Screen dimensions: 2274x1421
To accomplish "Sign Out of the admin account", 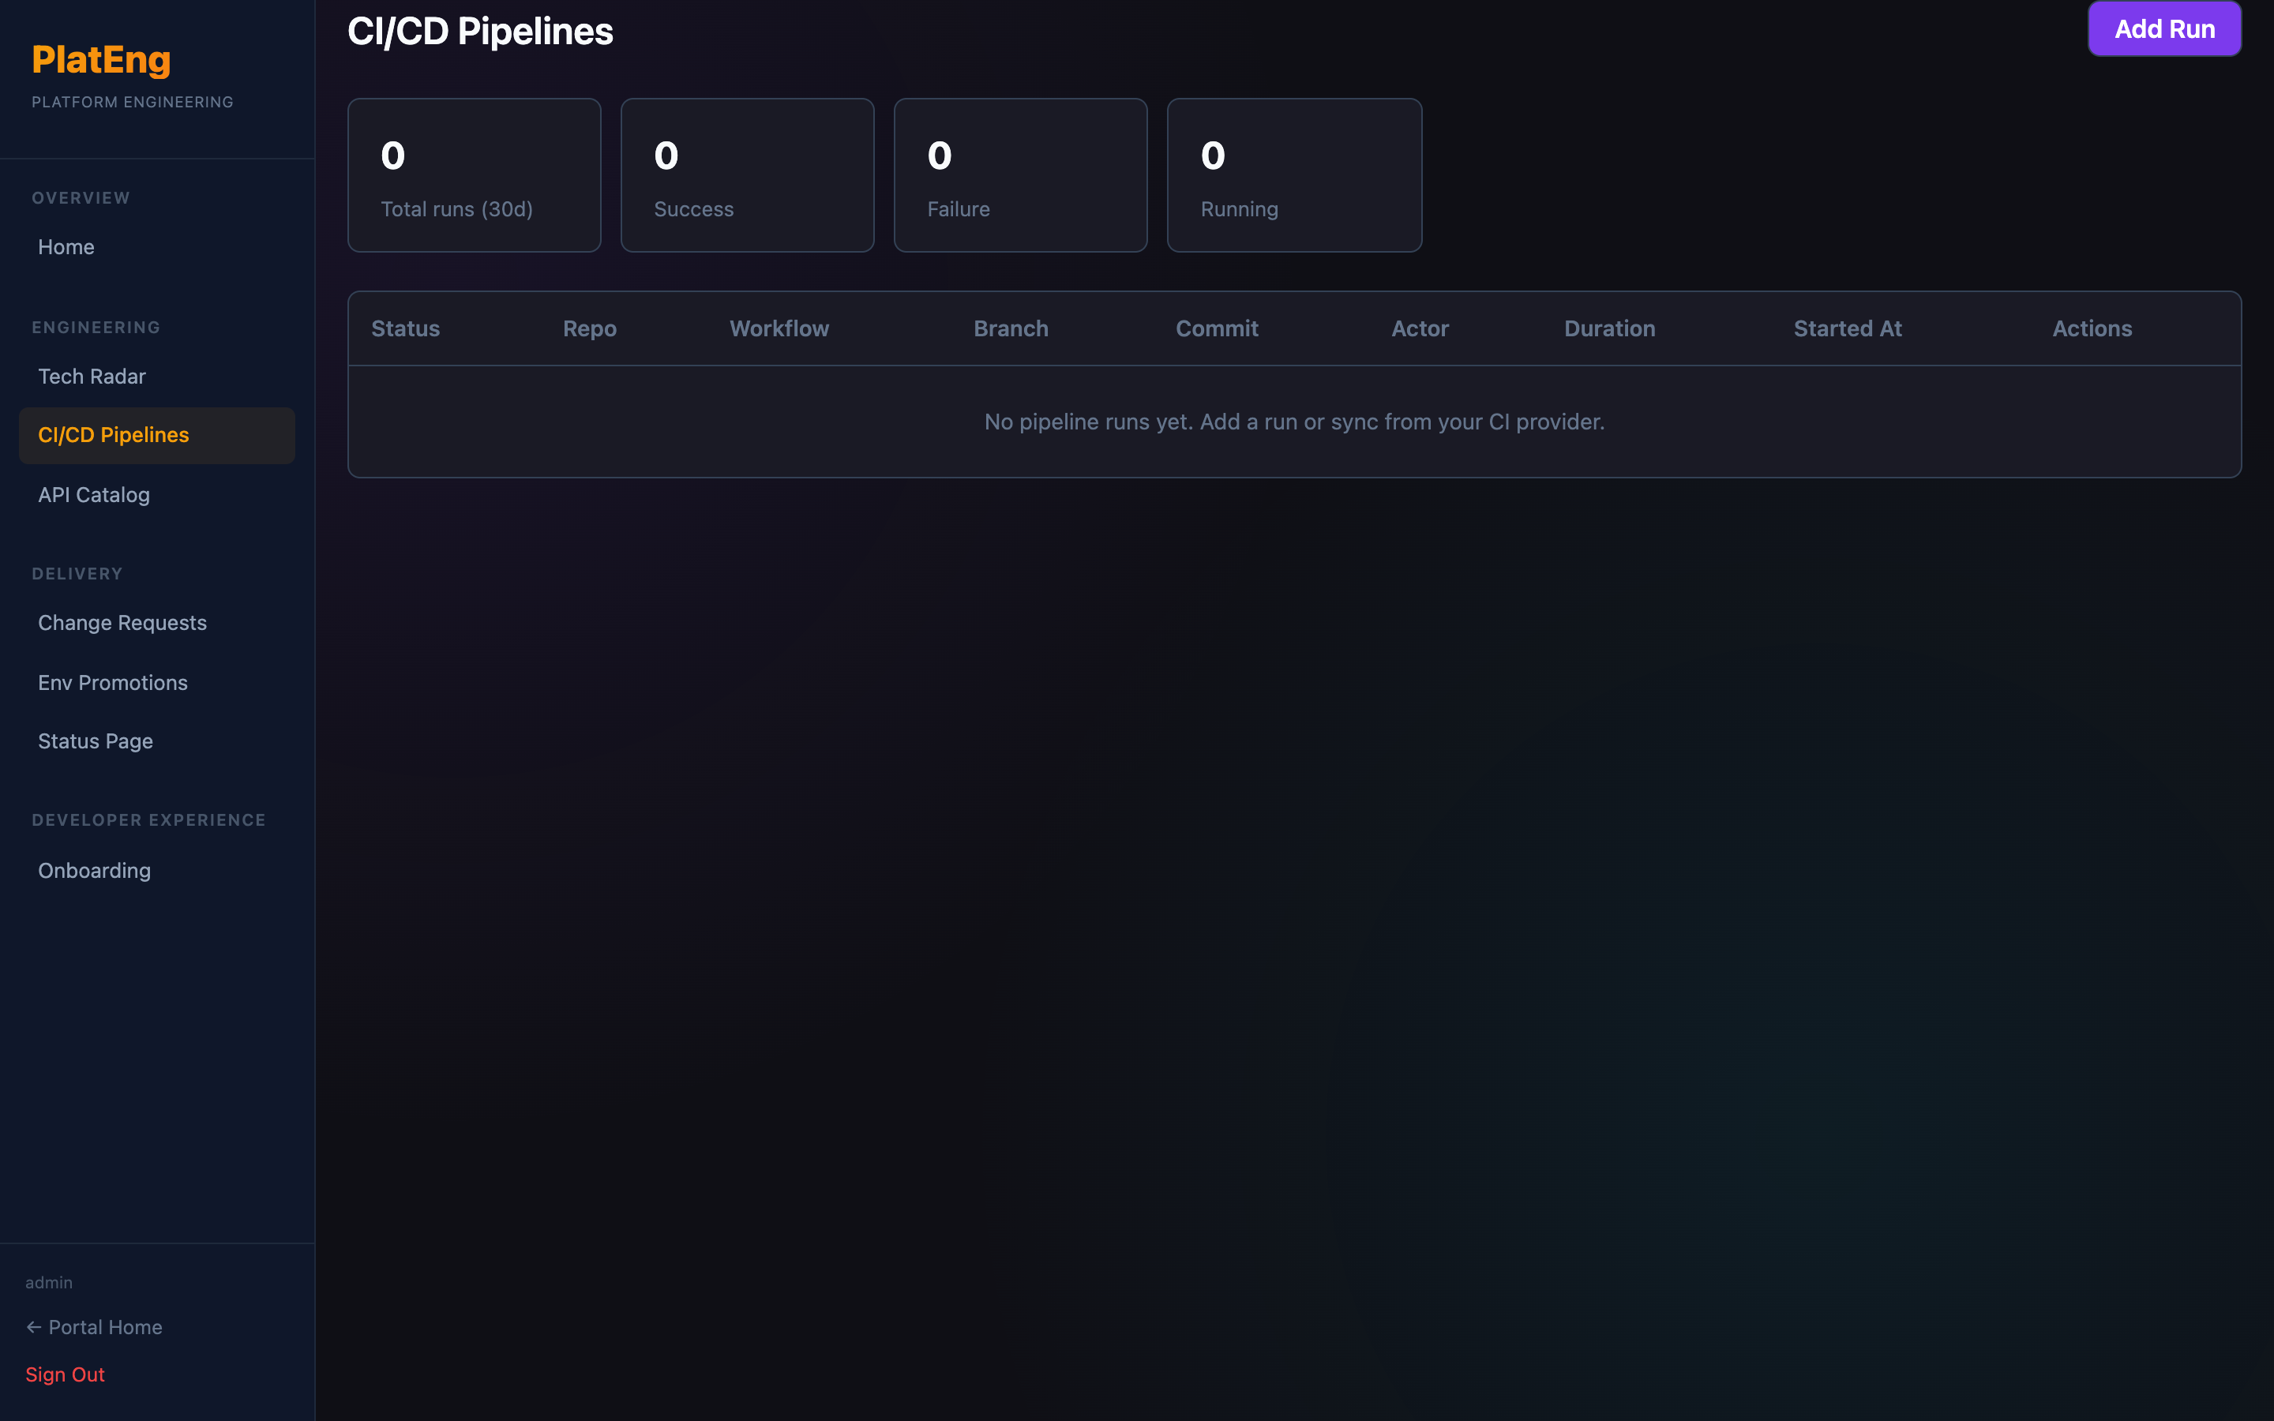I will 65,1374.
